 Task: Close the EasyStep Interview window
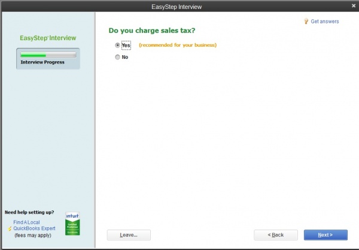354,6
